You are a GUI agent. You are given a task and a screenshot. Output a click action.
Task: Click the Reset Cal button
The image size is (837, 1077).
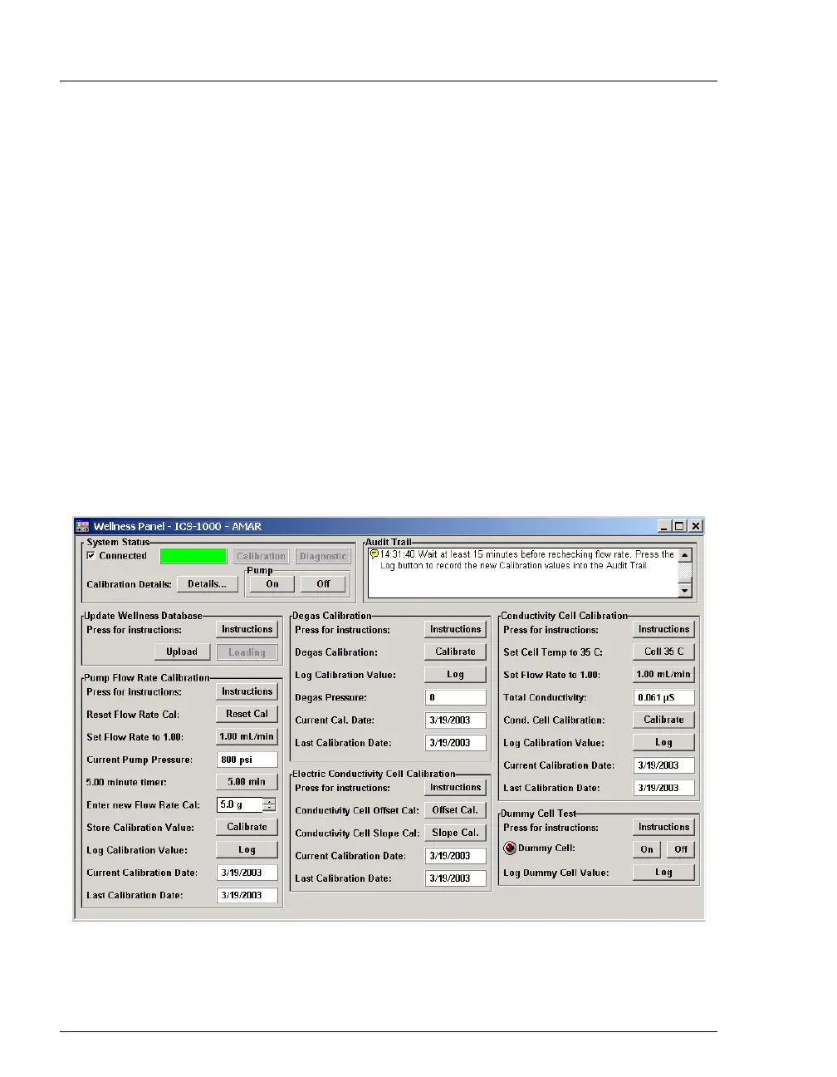[247, 714]
